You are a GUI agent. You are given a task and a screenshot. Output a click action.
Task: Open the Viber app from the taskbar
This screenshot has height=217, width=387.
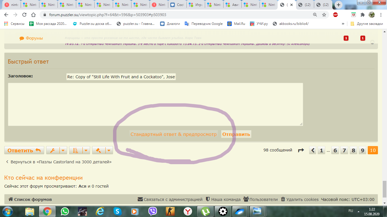click(x=153, y=211)
